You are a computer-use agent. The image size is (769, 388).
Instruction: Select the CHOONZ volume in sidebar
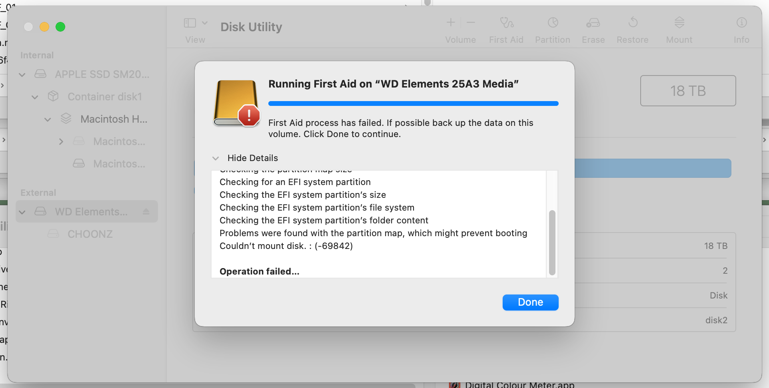click(90, 234)
